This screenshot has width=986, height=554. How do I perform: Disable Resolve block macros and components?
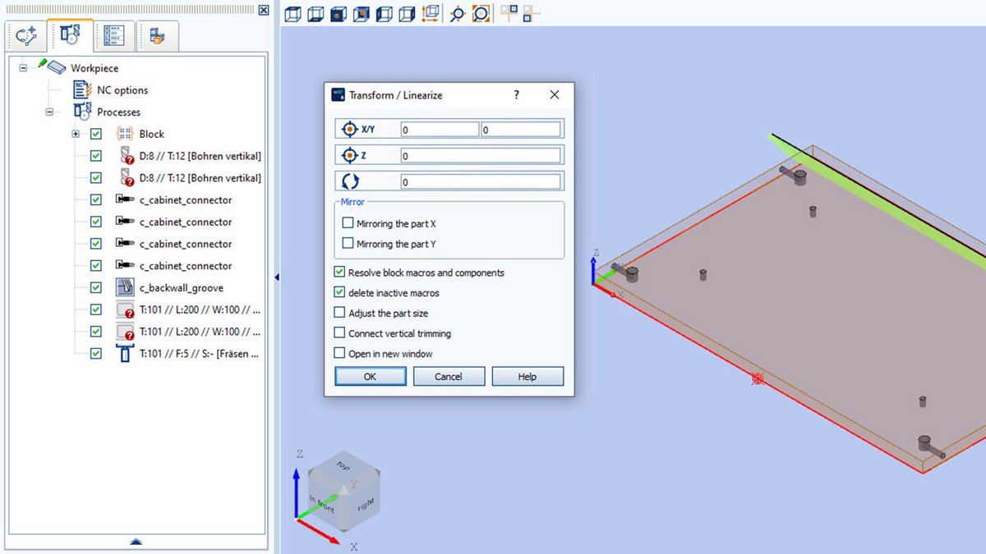pos(339,272)
